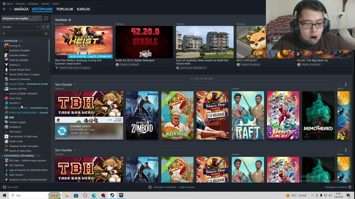The height and width of the screenshot is (199, 355).
Task: Select Destiny 2 in the game list
Action: [x=14, y=65]
